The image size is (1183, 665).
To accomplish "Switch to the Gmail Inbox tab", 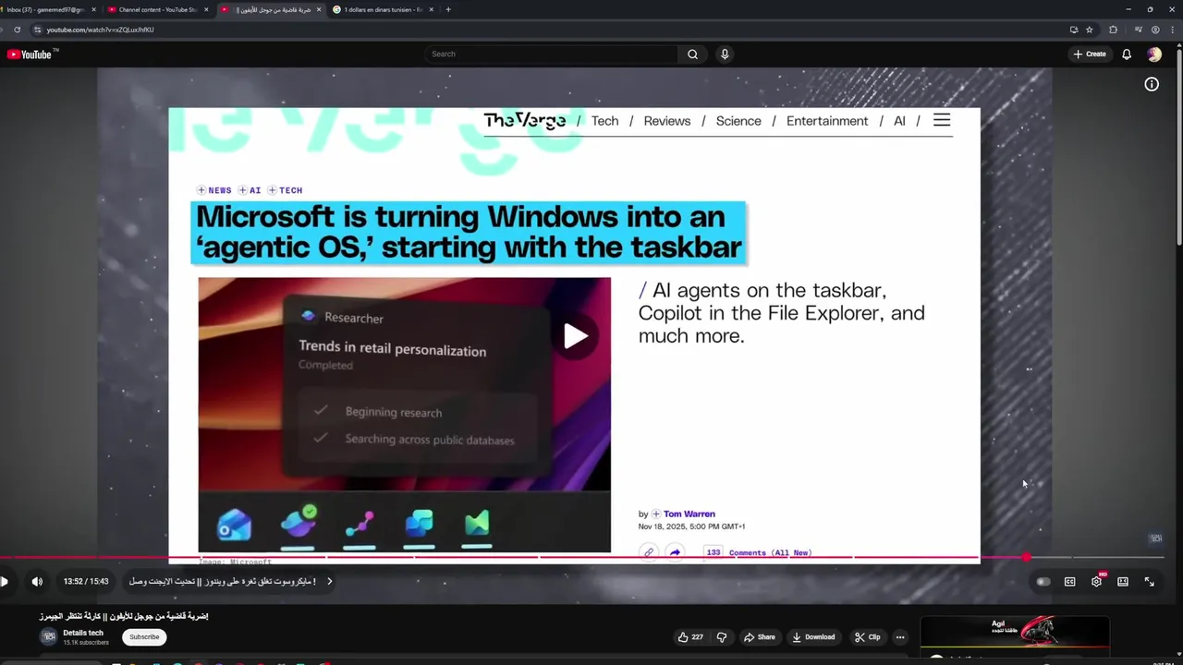I will pos(47,9).
